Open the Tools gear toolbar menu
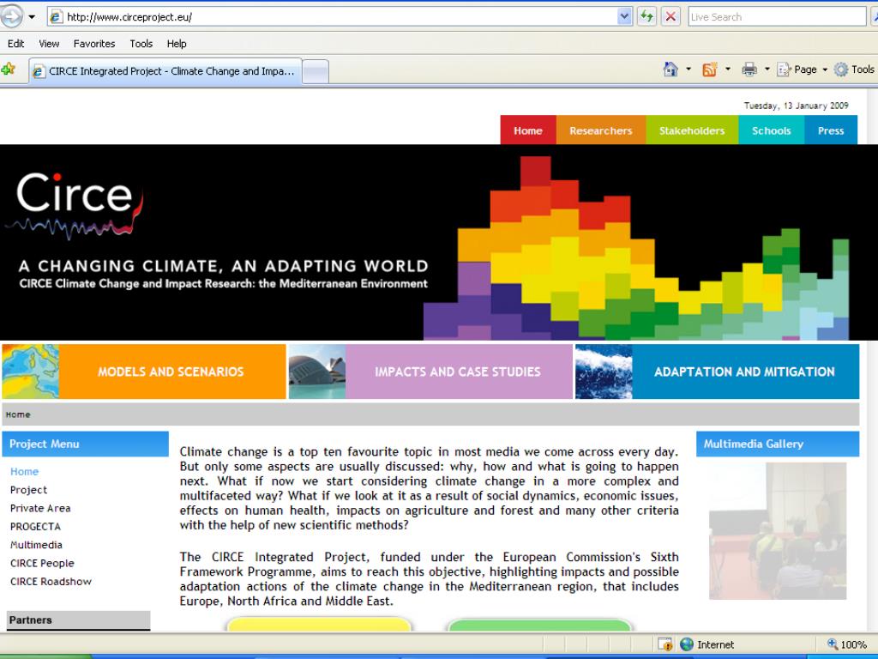Viewport: 878px width, 659px height. click(854, 70)
